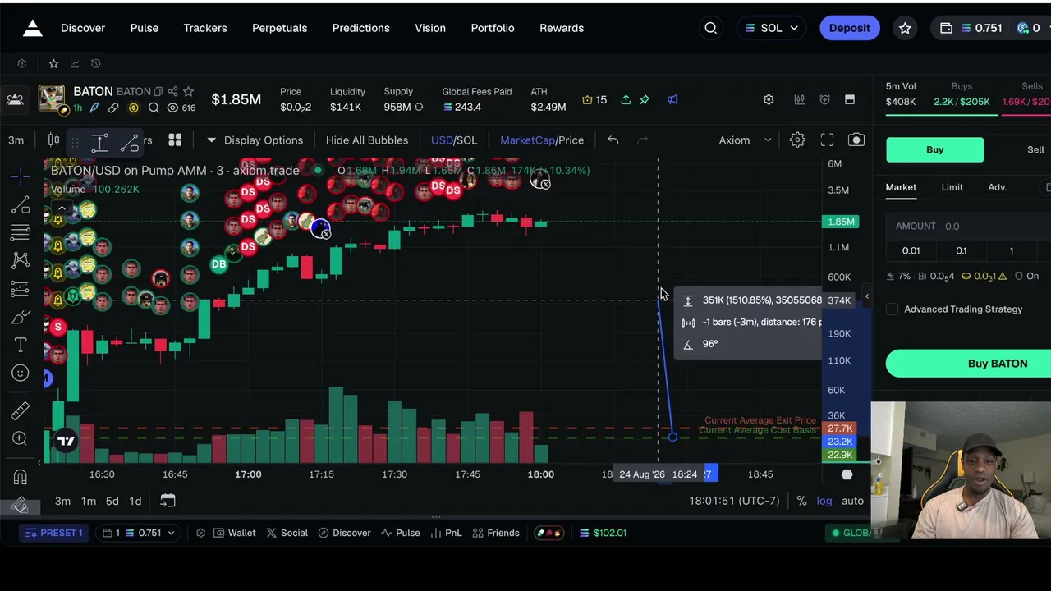Click the Deposit button
Image resolution: width=1051 pixels, height=591 pixels.
click(850, 28)
